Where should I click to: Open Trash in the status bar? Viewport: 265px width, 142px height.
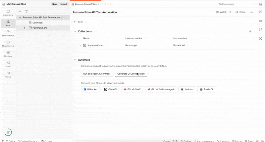click(x=249, y=141)
